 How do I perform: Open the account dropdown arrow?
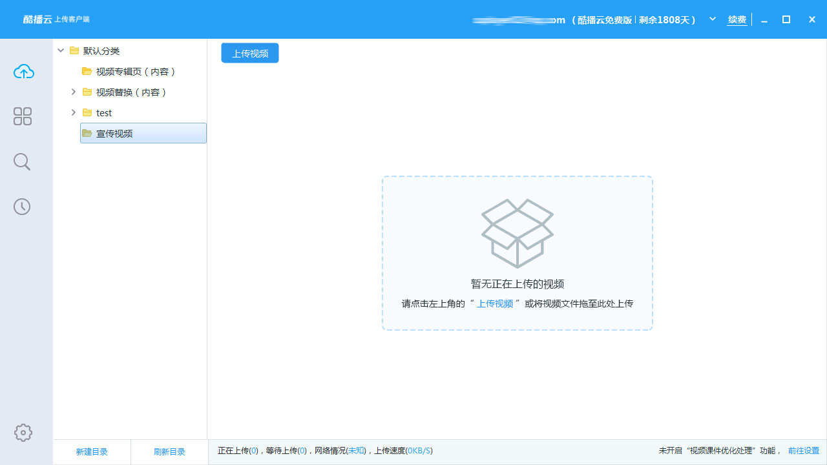[x=713, y=19]
